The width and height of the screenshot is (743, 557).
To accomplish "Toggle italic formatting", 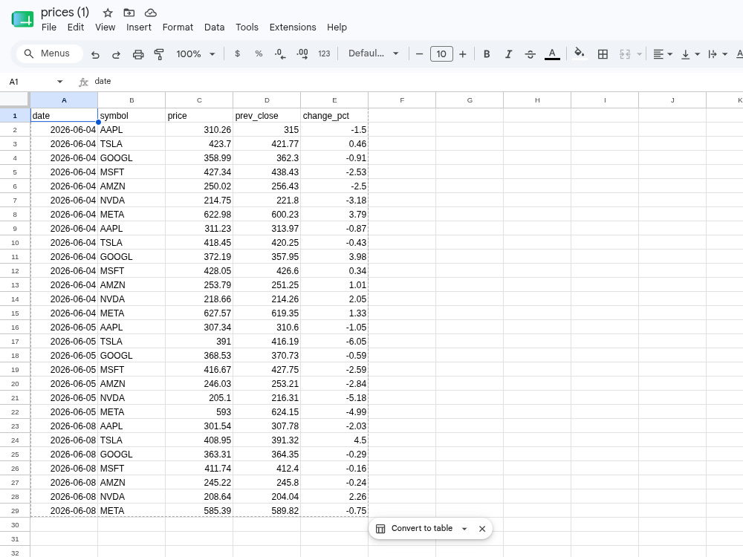I will tap(508, 54).
